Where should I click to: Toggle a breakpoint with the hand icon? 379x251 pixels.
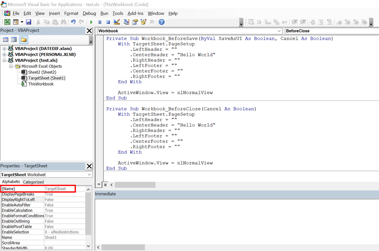313,22
